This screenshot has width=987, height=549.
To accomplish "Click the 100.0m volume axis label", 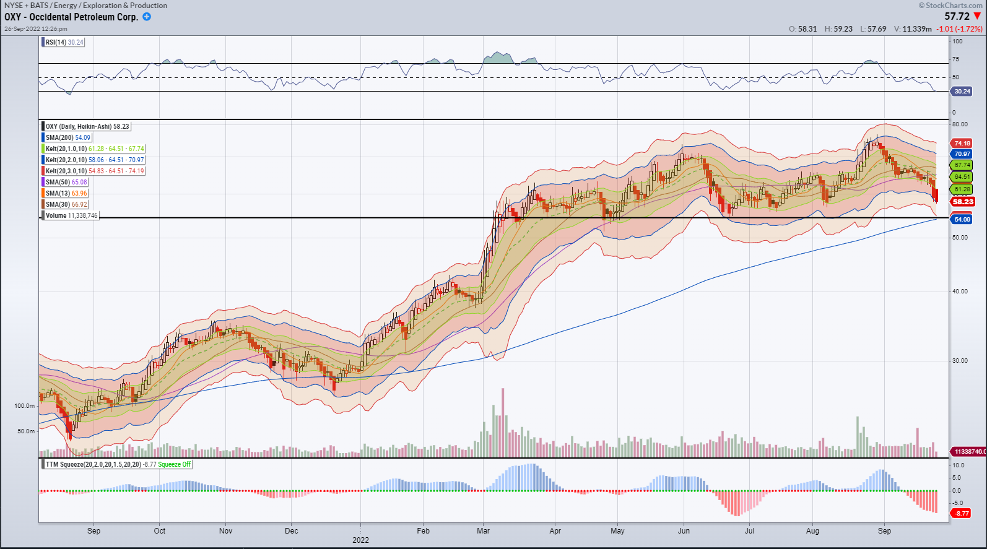I will click(25, 405).
